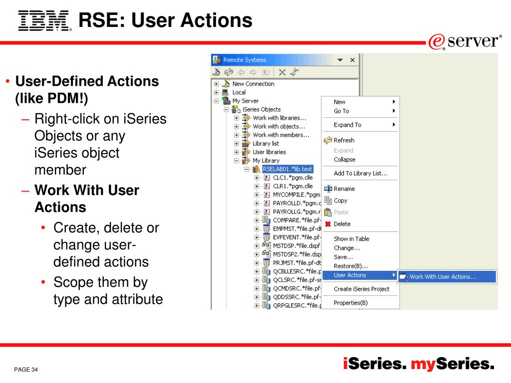Screen dimensions: 511x383
Task: Open the User Actions submenu
Action: pyautogui.click(x=360, y=275)
